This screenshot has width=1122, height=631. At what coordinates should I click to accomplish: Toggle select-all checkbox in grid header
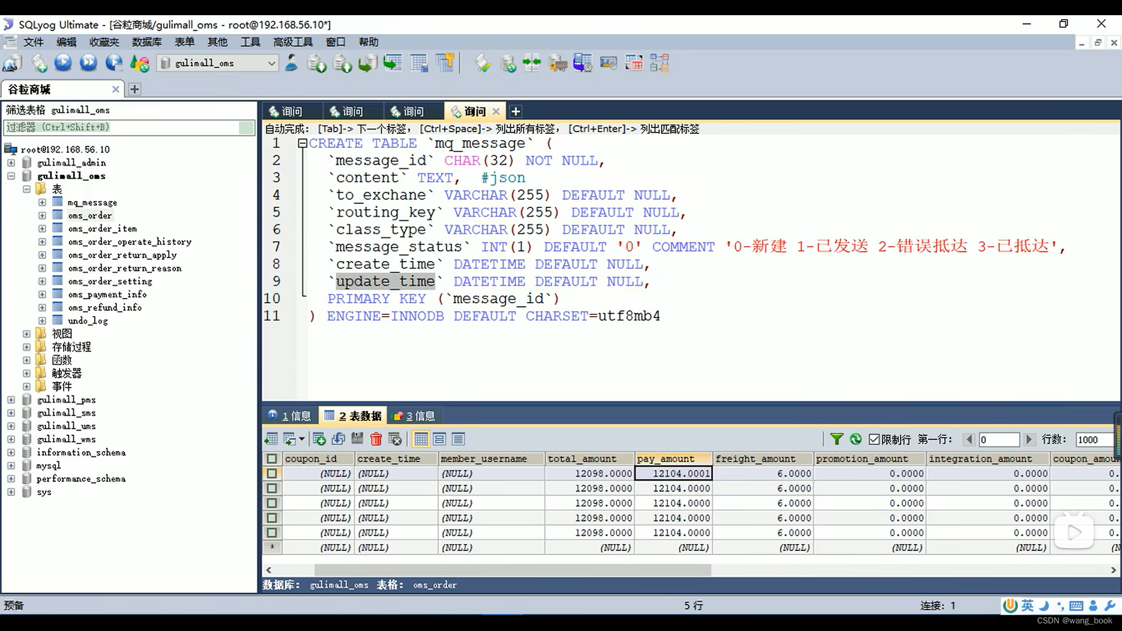click(x=272, y=459)
